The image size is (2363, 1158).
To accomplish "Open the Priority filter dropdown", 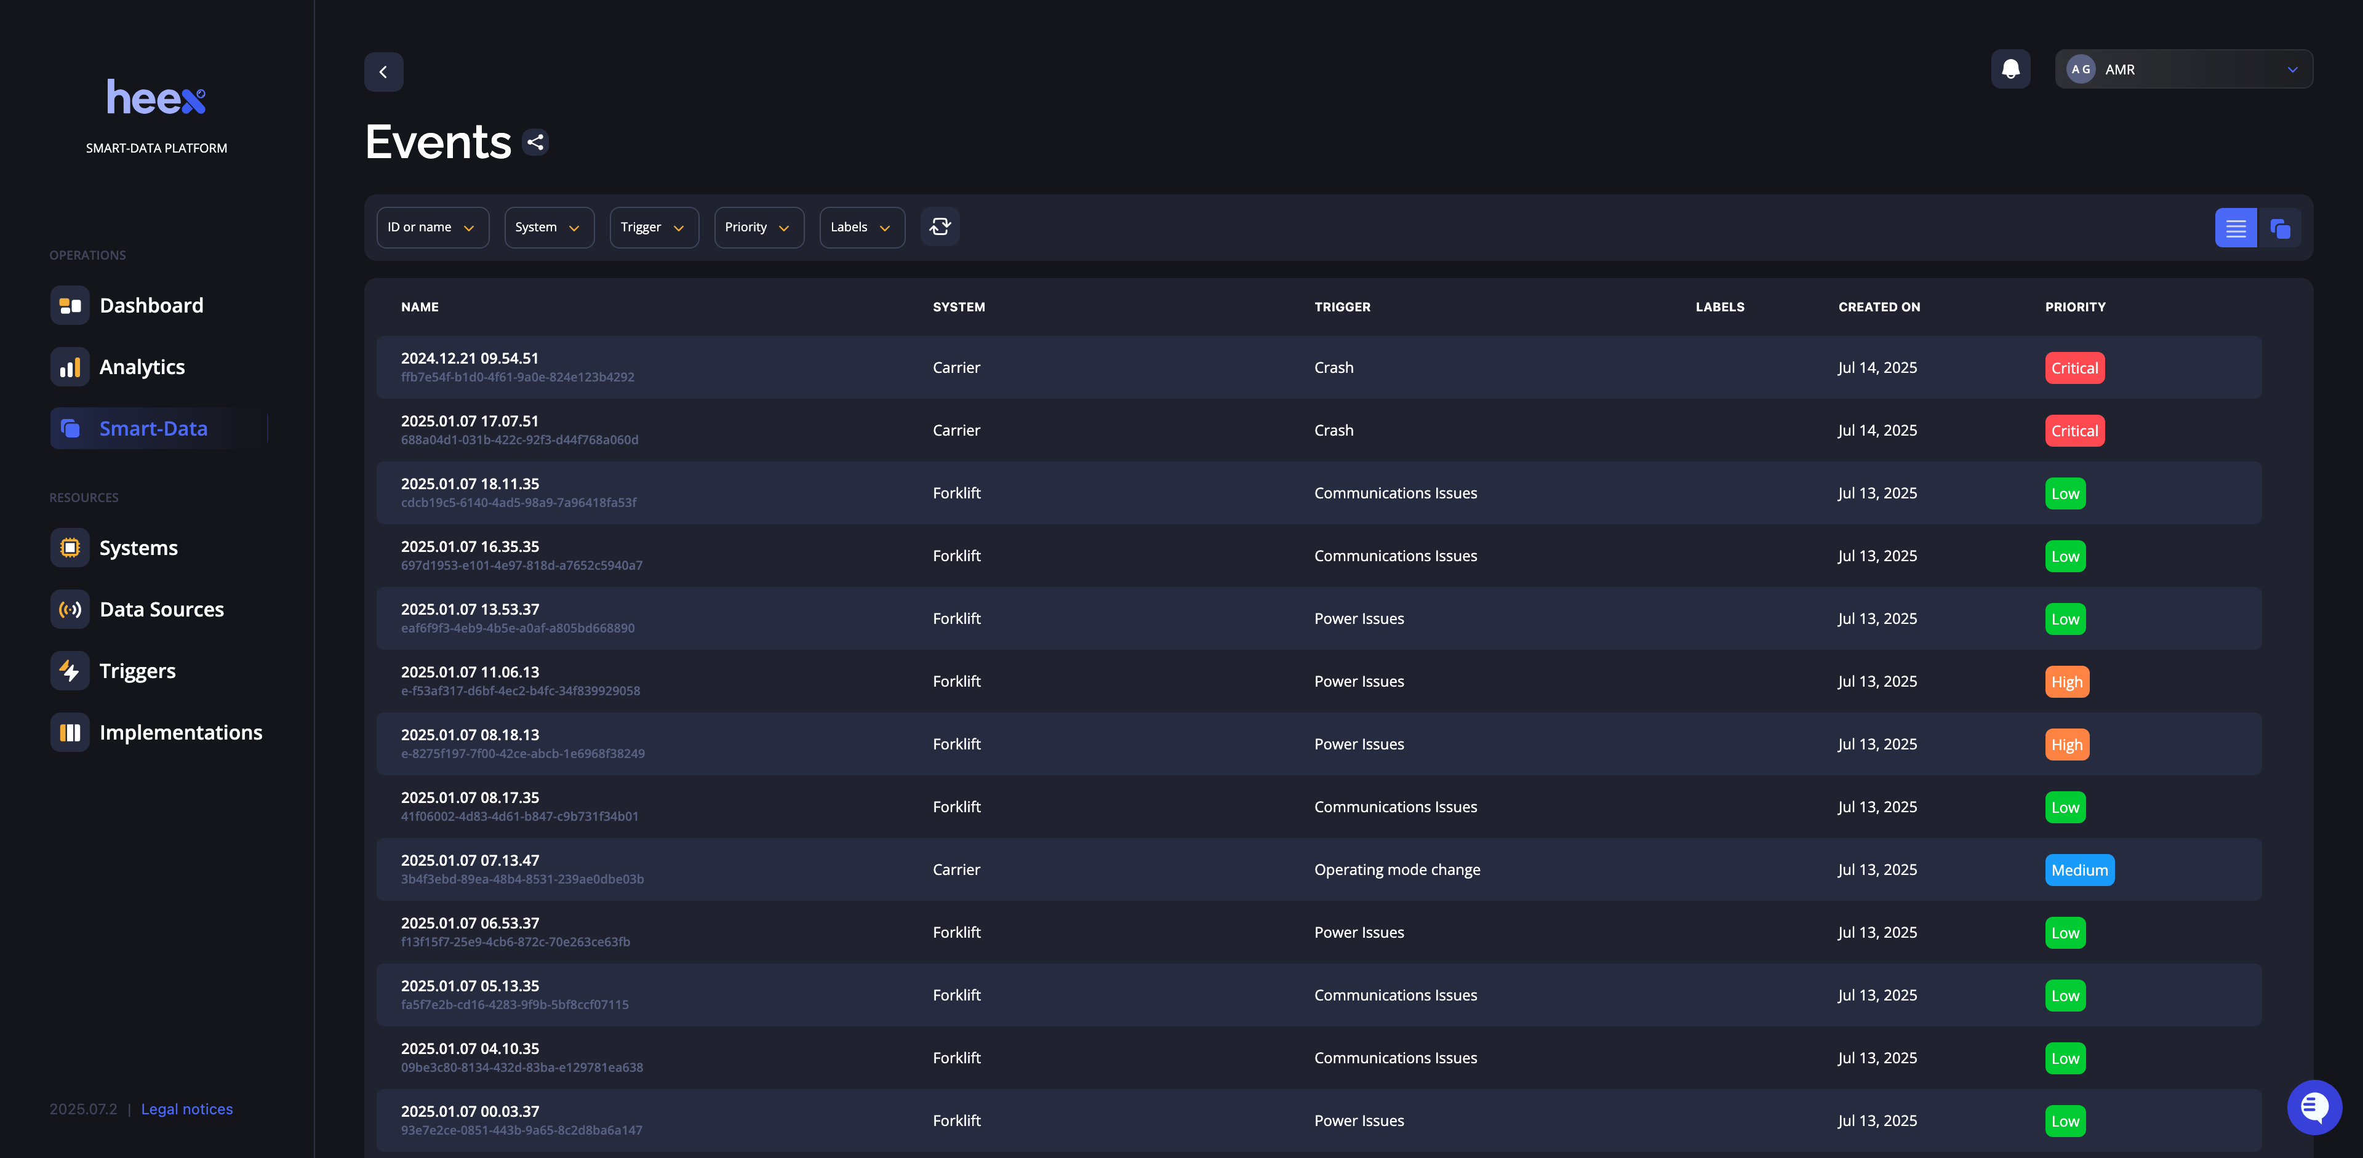I will (x=758, y=228).
